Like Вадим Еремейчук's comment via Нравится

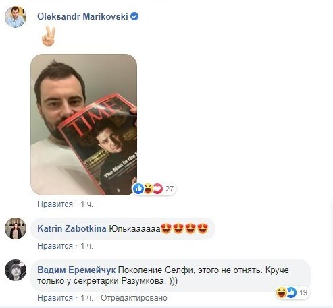coord(55,298)
